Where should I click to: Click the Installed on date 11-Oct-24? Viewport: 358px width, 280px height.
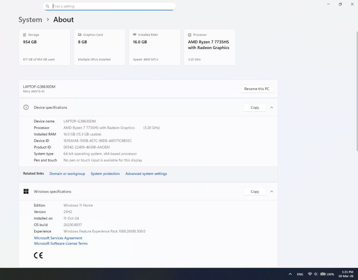pos(71,218)
